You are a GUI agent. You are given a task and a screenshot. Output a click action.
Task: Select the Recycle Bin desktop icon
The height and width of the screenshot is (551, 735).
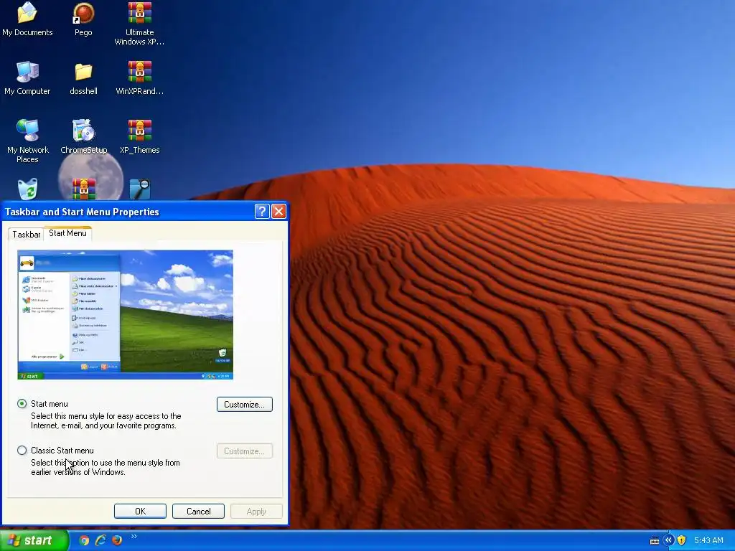pyautogui.click(x=27, y=189)
